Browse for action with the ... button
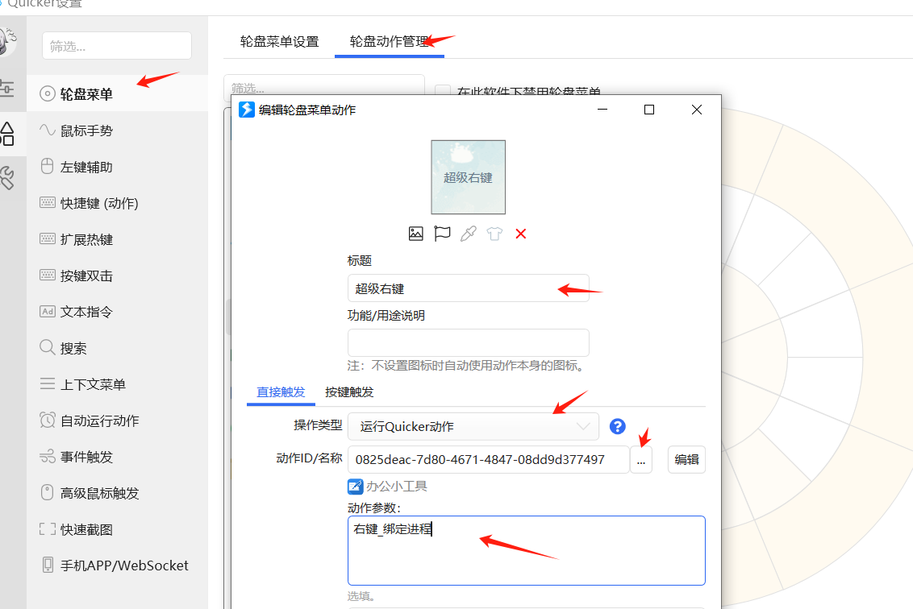 pyautogui.click(x=641, y=459)
